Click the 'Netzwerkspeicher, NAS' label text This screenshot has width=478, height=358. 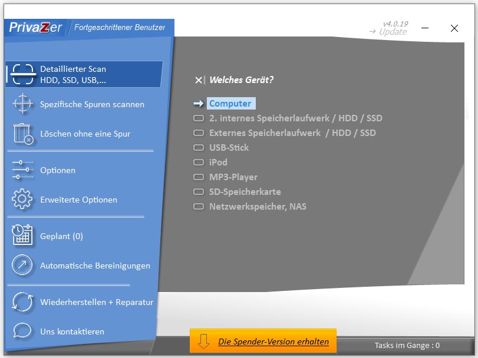pos(258,207)
